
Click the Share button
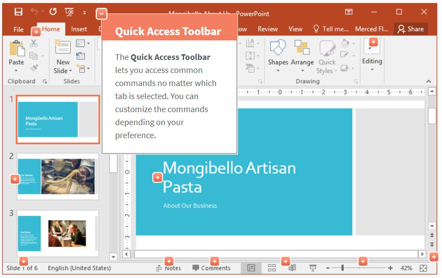(x=411, y=29)
